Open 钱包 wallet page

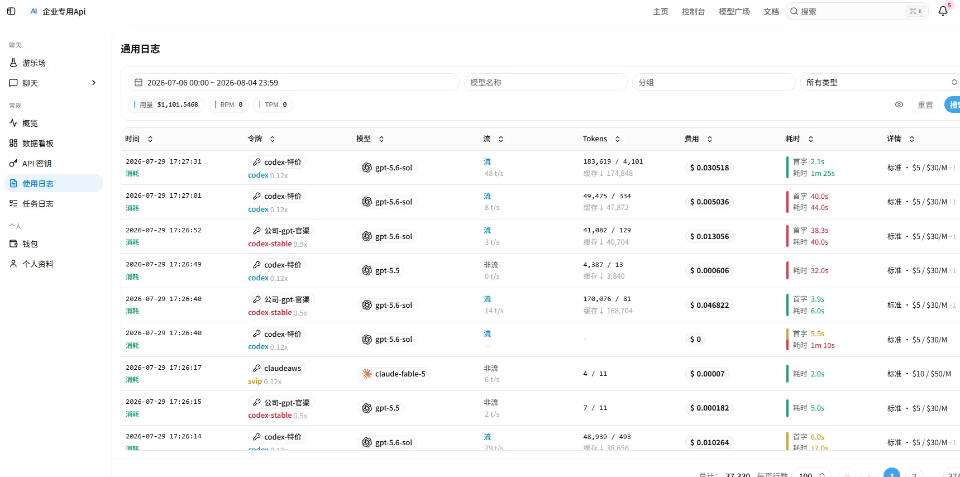click(x=54, y=244)
